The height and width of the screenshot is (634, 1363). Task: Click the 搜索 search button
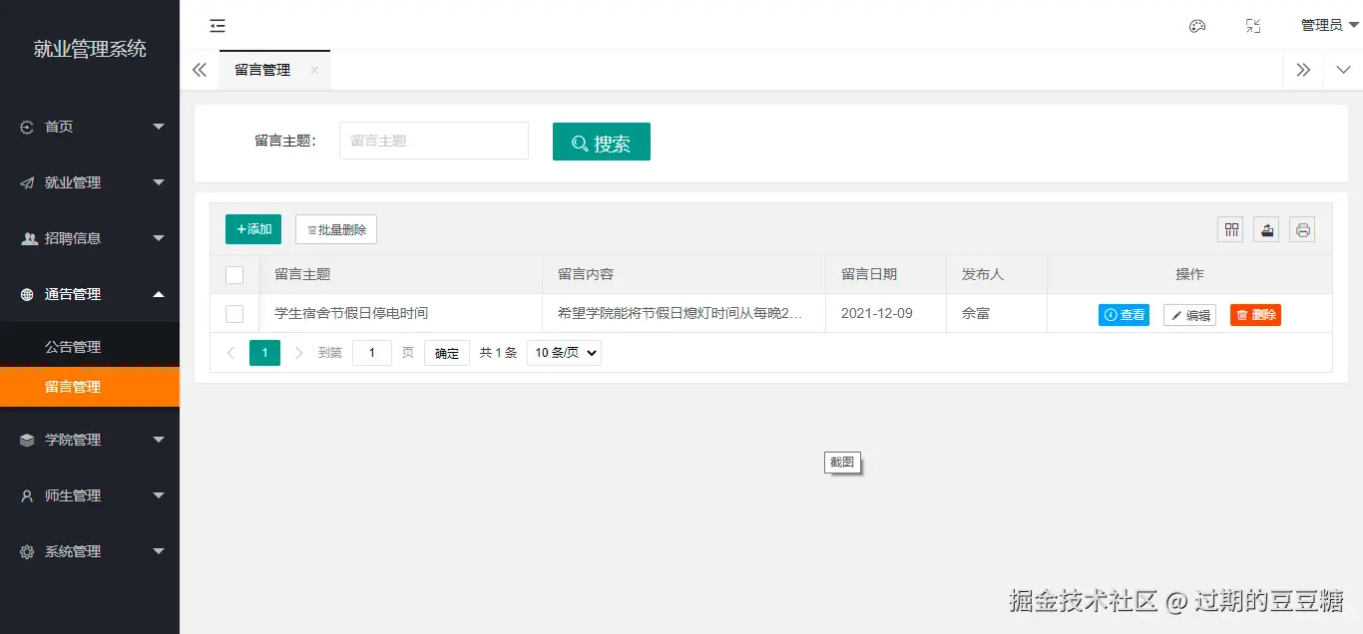click(x=601, y=141)
